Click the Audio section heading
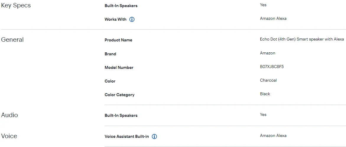The width and height of the screenshot is (346, 147). click(x=9, y=115)
